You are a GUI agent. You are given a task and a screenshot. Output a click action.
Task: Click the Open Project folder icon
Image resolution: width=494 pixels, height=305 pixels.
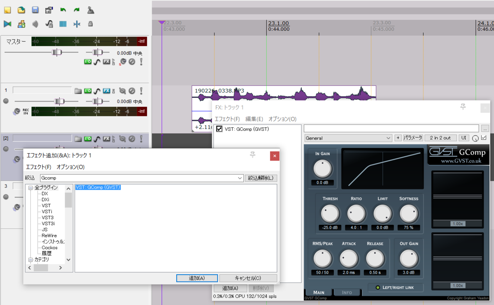pyautogui.click(x=21, y=10)
